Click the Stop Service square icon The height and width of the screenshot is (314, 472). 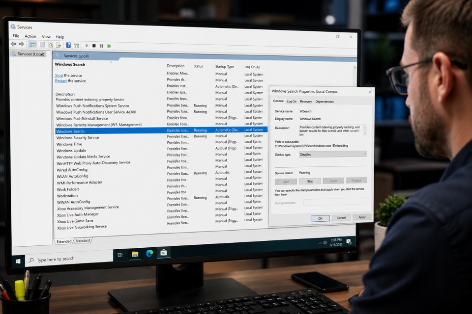tap(94, 46)
